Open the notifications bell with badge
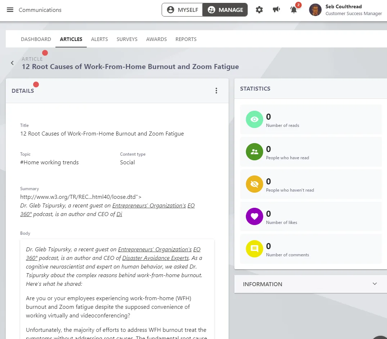 pos(294,10)
